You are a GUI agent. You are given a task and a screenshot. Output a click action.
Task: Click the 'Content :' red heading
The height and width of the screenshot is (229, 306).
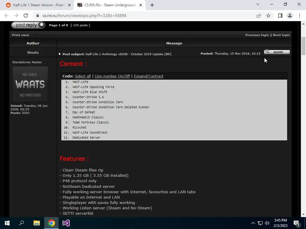point(73,64)
